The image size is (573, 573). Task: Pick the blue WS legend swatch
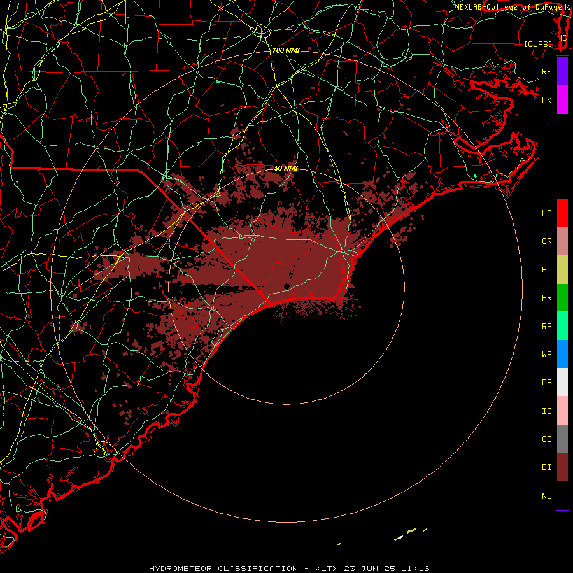pyautogui.click(x=562, y=354)
